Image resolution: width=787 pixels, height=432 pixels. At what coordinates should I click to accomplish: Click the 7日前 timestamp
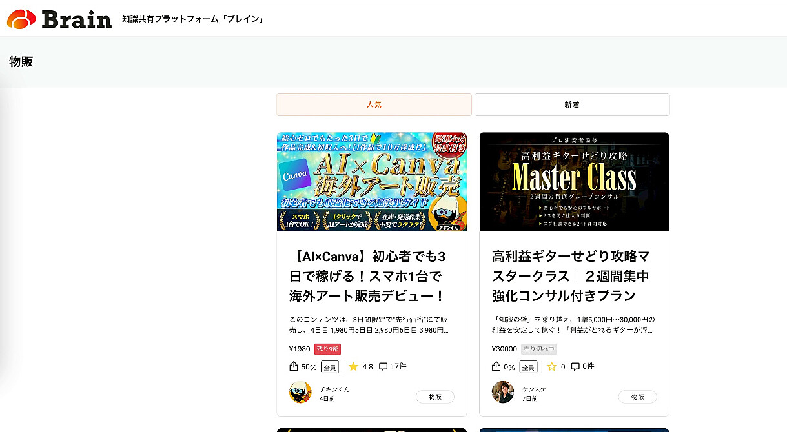530,398
